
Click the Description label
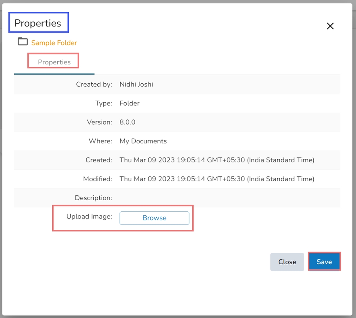(x=93, y=198)
